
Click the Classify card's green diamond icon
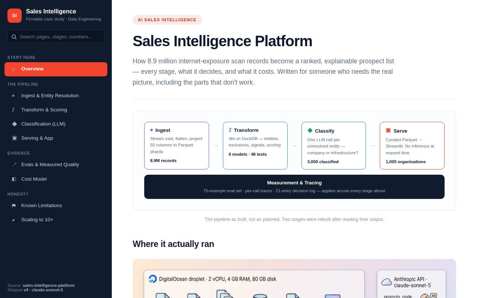coord(310,130)
